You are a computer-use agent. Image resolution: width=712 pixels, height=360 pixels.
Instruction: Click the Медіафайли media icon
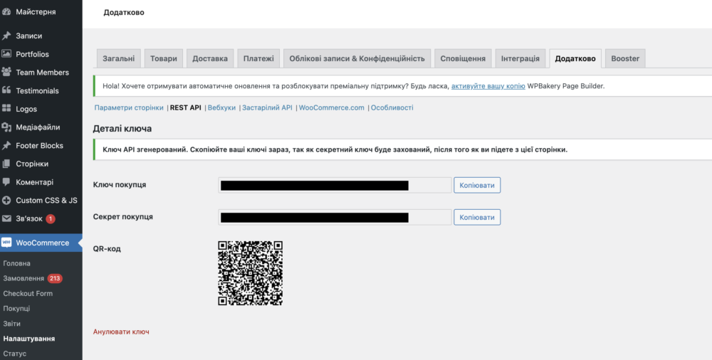[x=6, y=127]
